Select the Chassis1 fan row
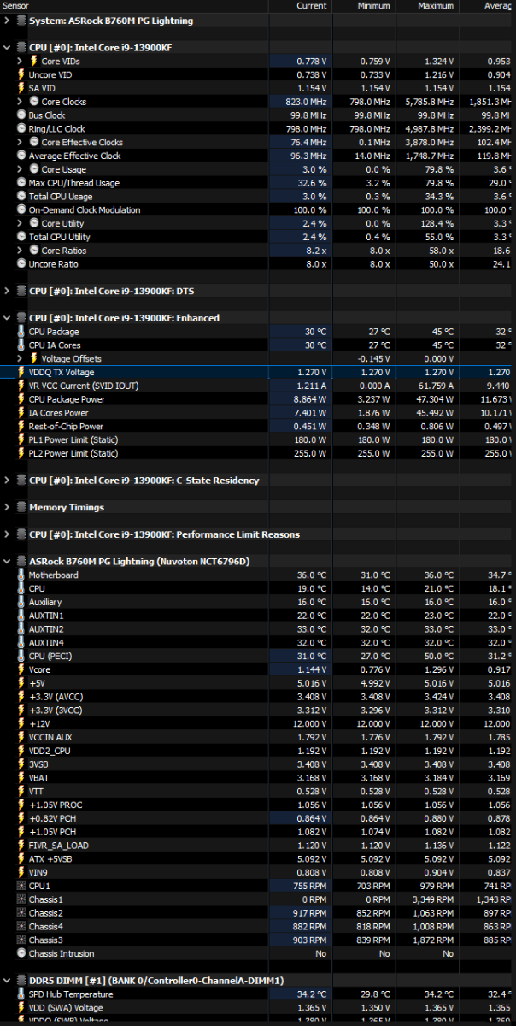The width and height of the screenshot is (516, 1026). point(258,899)
